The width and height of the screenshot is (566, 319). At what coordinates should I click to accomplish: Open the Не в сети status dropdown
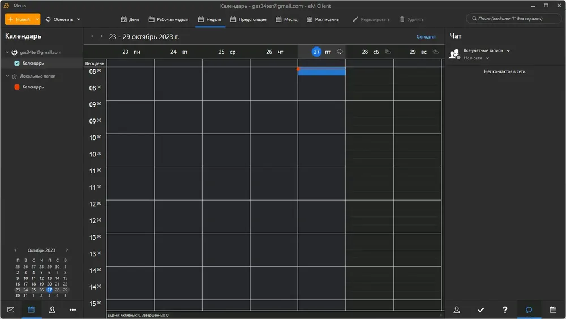click(476, 58)
